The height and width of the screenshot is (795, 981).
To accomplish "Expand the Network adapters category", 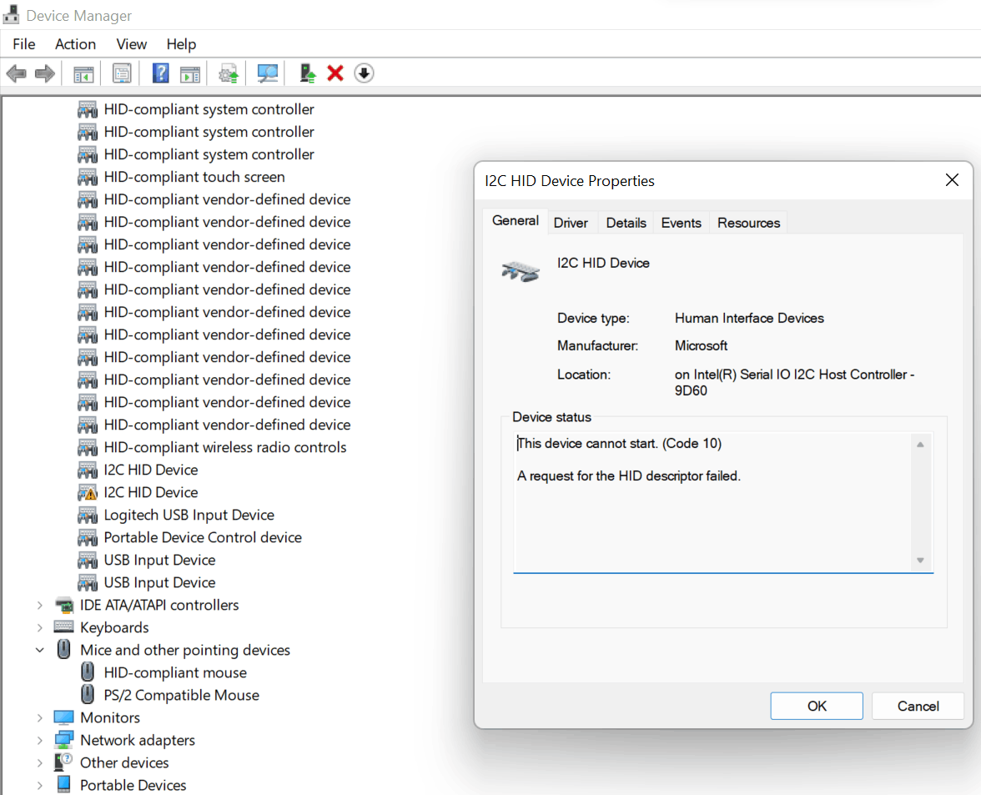I will click(40, 740).
